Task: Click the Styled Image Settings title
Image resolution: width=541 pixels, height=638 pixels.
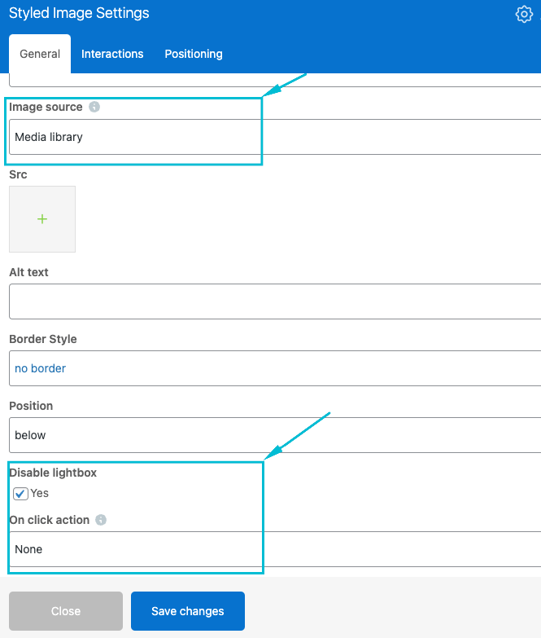Action: coord(79,14)
